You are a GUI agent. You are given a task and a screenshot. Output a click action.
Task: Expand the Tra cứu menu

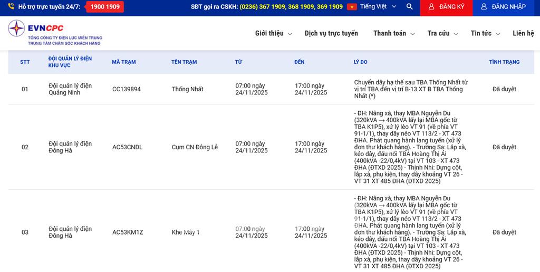click(442, 33)
